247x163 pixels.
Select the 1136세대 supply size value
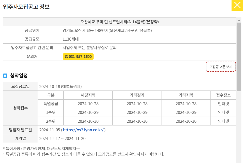tap(70, 39)
